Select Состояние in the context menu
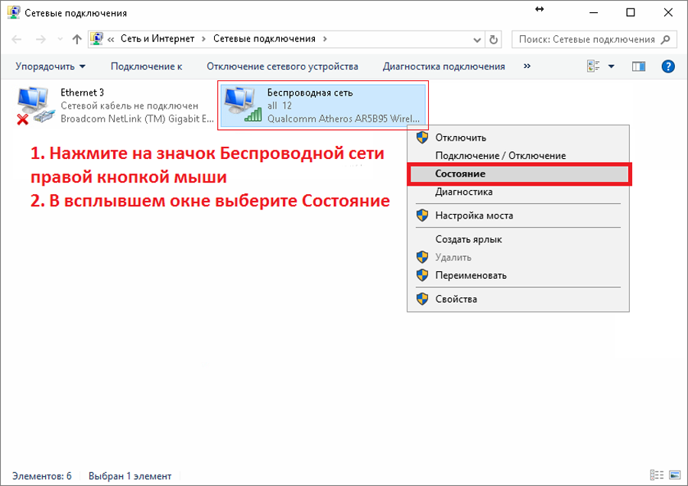 pyautogui.click(x=519, y=173)
